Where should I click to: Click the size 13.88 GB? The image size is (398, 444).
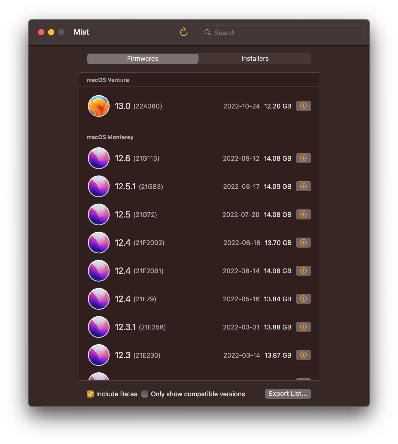278,327
